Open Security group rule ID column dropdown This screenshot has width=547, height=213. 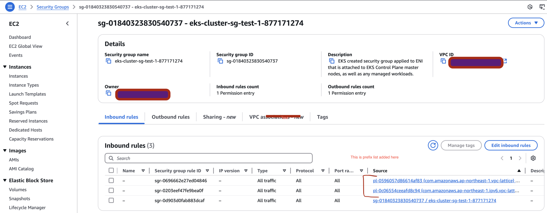pos(207,171)
